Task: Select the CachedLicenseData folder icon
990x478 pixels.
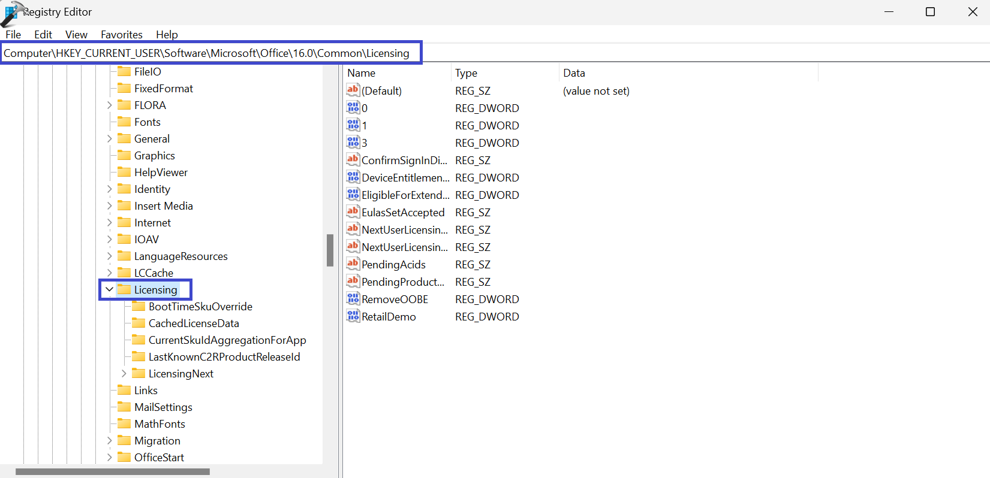Action: pos(139,323)
